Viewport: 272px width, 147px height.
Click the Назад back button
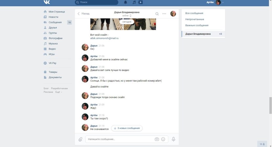pyautogui.click(x=84, y=14)
